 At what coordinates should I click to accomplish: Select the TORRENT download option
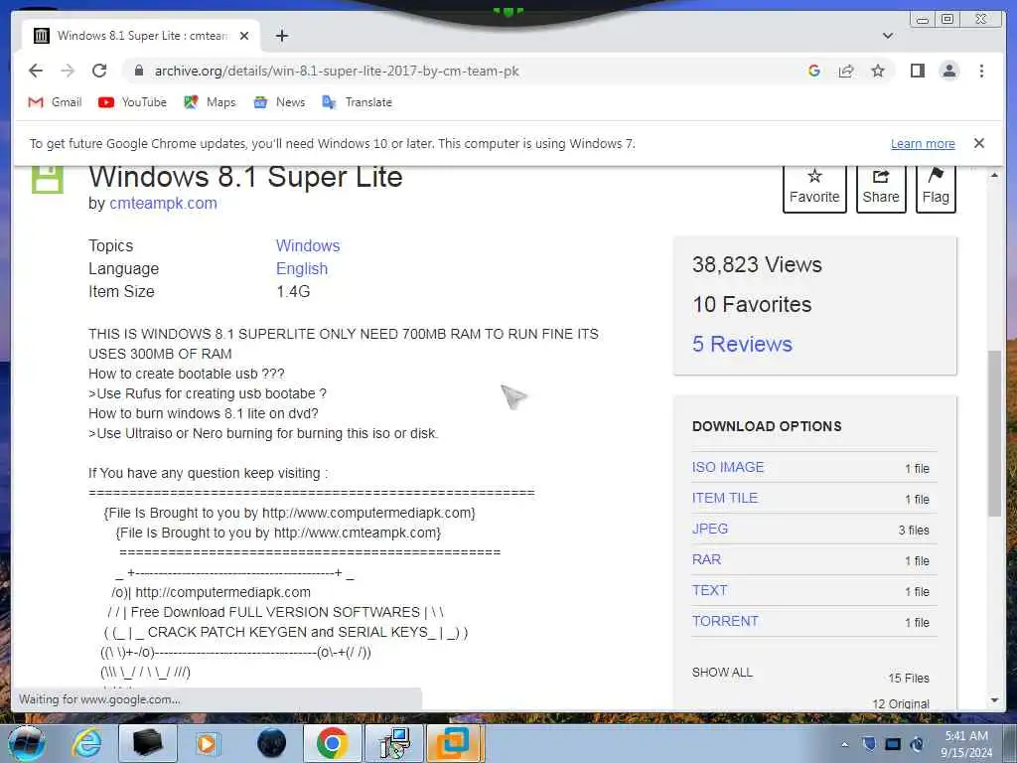(725, 621)
